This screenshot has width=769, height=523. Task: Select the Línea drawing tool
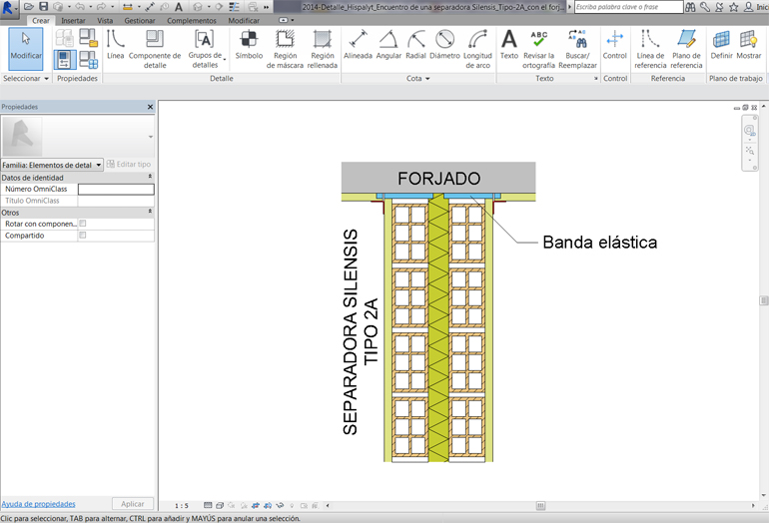click(116, 46)
